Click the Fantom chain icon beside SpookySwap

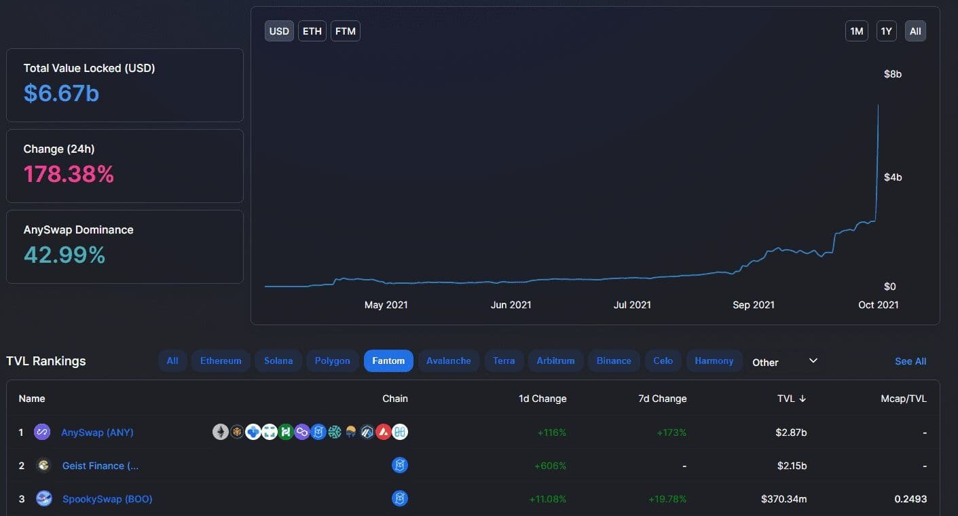pos(400,498)
